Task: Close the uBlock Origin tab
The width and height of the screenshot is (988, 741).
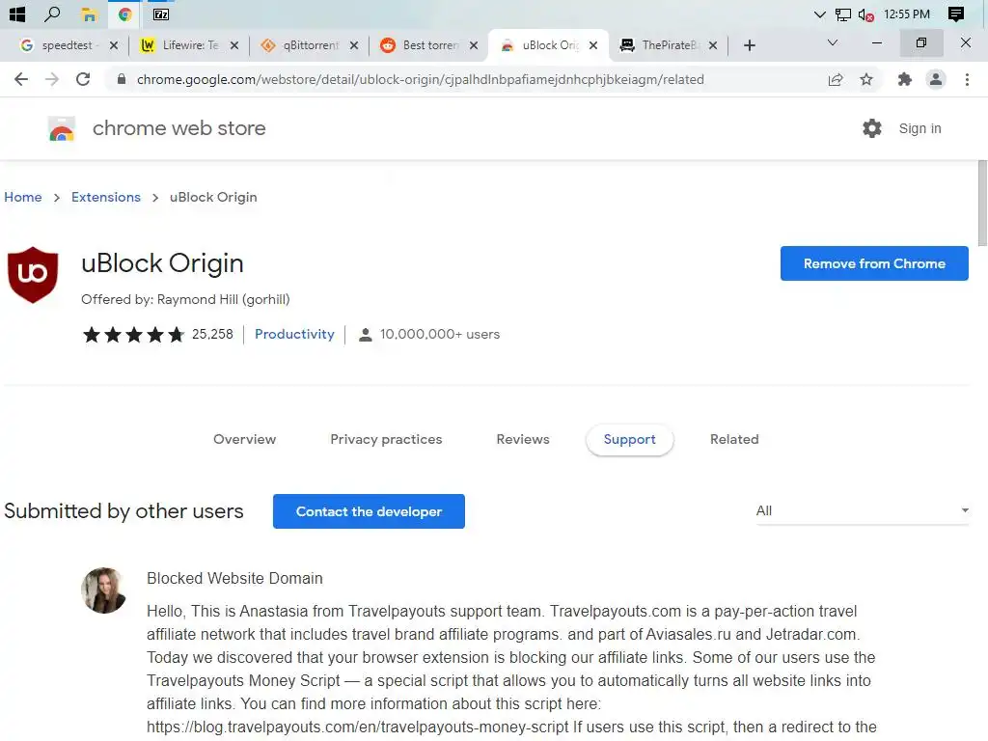Action: coord(593,45)
